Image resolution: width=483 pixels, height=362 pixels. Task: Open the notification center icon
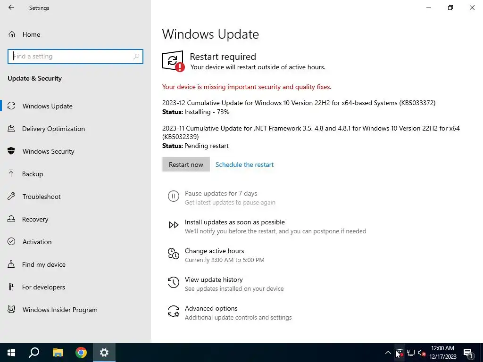[468, 353]
